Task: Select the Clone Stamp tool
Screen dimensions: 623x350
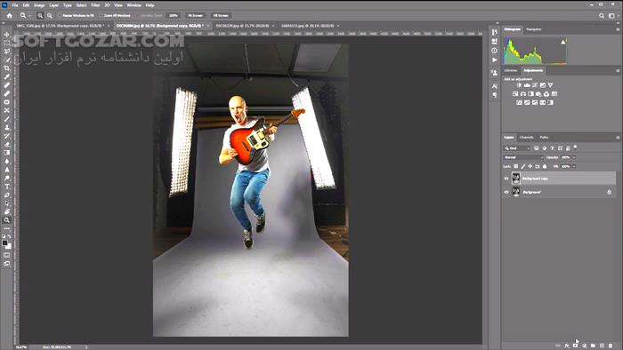Action: coord(7,127)
